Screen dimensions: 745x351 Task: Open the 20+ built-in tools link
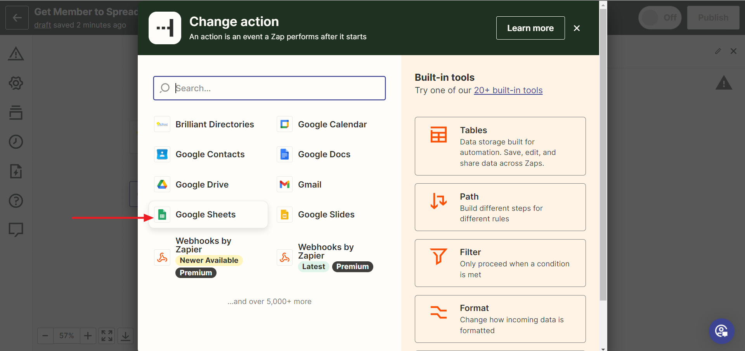pyautogui.click(x=508, y=90)
